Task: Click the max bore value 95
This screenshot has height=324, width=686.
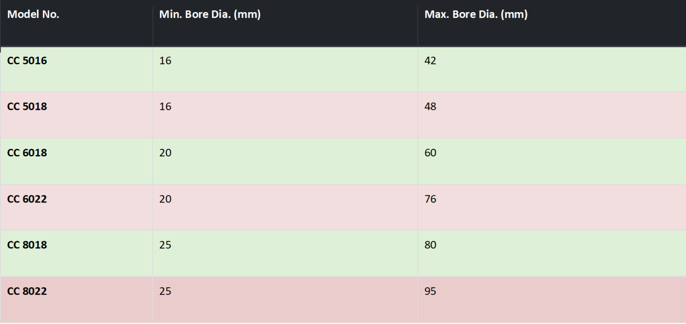Action: [430, 291]
